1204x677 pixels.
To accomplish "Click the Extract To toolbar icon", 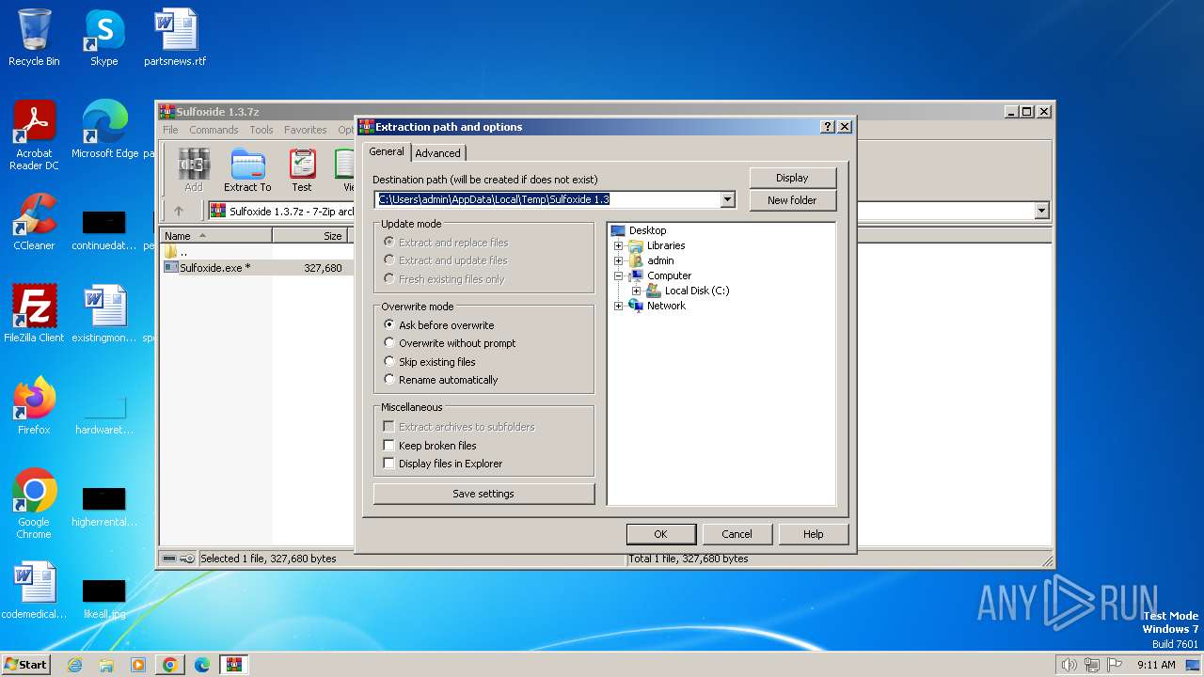I will [x=247, y=169].
